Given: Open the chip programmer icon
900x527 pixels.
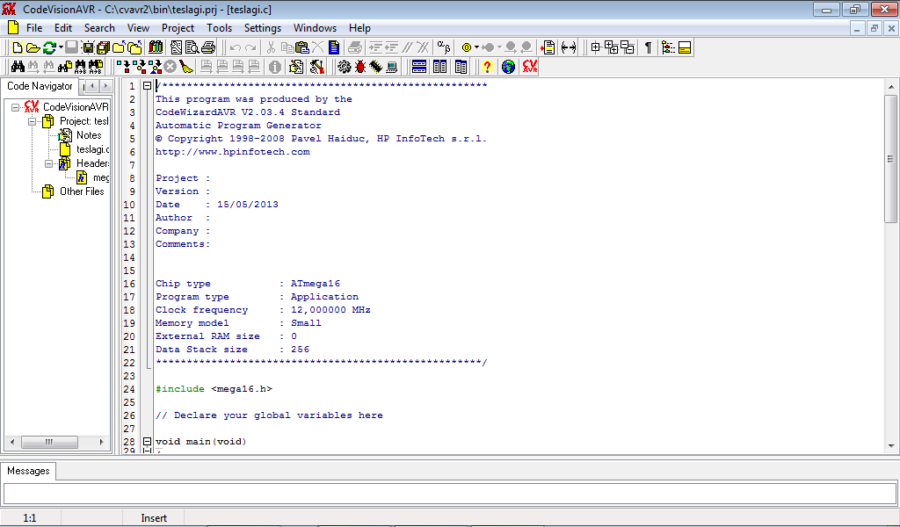Looking at the screenshot, I should point(375,67).
